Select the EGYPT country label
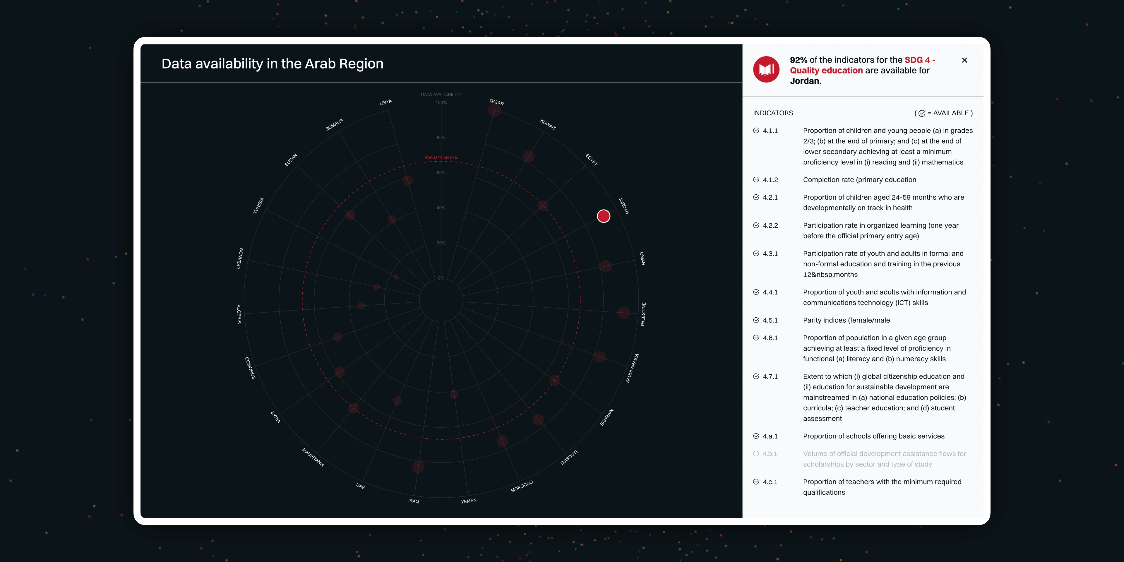Viewport: 1124px width, 562px height. pos(592,160)
